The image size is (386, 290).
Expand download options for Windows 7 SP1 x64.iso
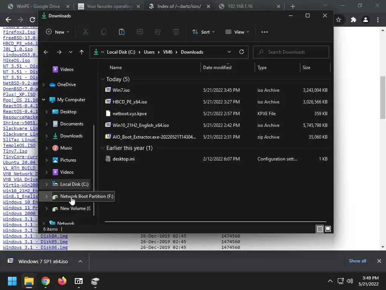click(x=80, y=261)
